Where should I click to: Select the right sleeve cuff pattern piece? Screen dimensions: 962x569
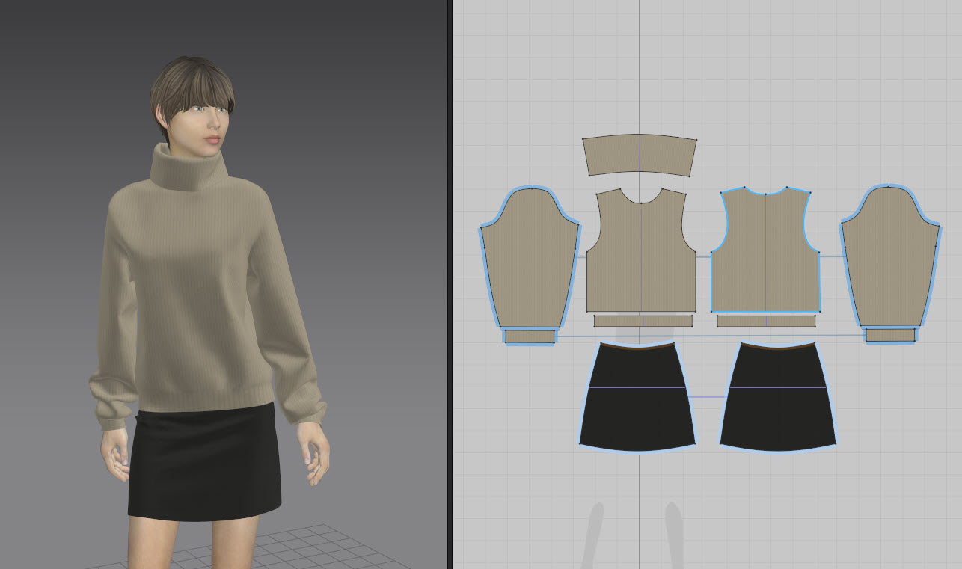pos(890,336)
